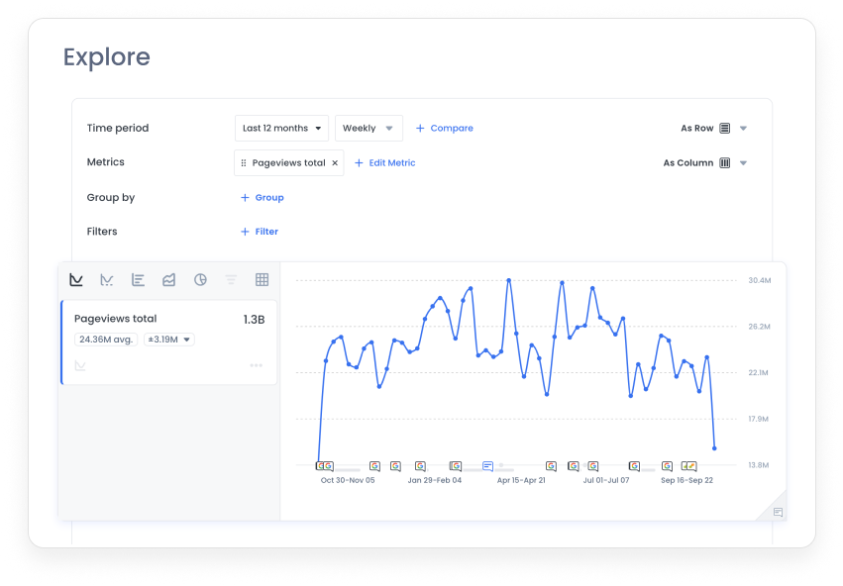
Task: Click the Group button to add grouping
Action: pyautogui.click(x=262, y=197)
